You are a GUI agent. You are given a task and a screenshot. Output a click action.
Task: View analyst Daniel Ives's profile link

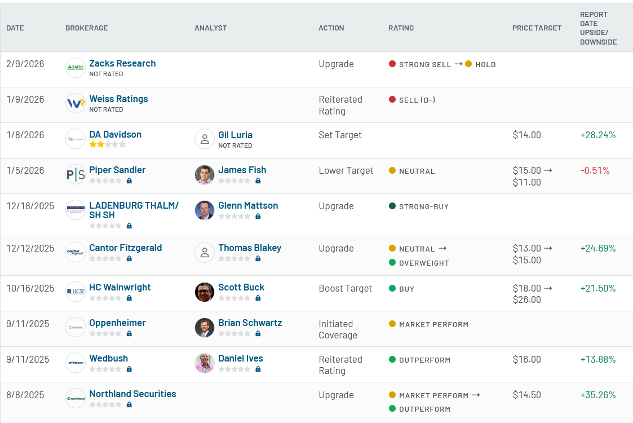(241, 359)
